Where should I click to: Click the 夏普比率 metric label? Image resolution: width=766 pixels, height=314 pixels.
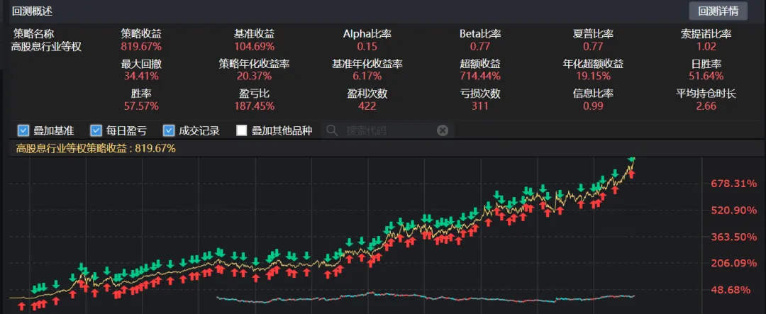coord(593,33)
